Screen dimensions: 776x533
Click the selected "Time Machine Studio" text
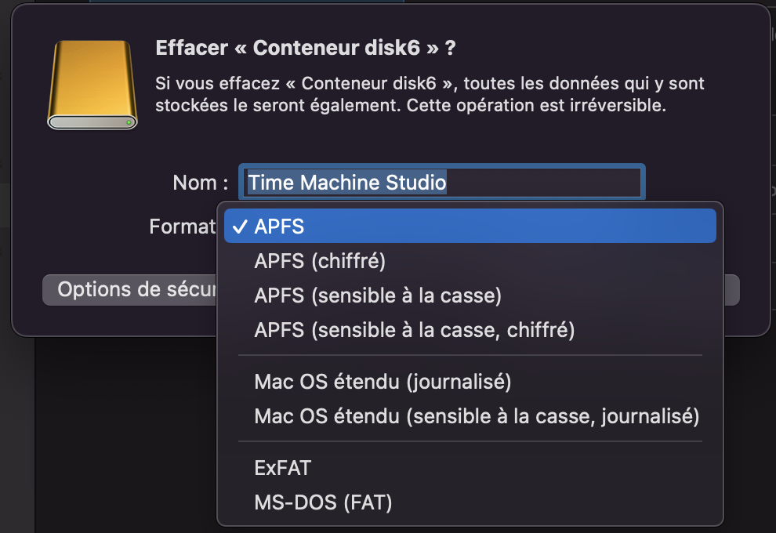346,183
